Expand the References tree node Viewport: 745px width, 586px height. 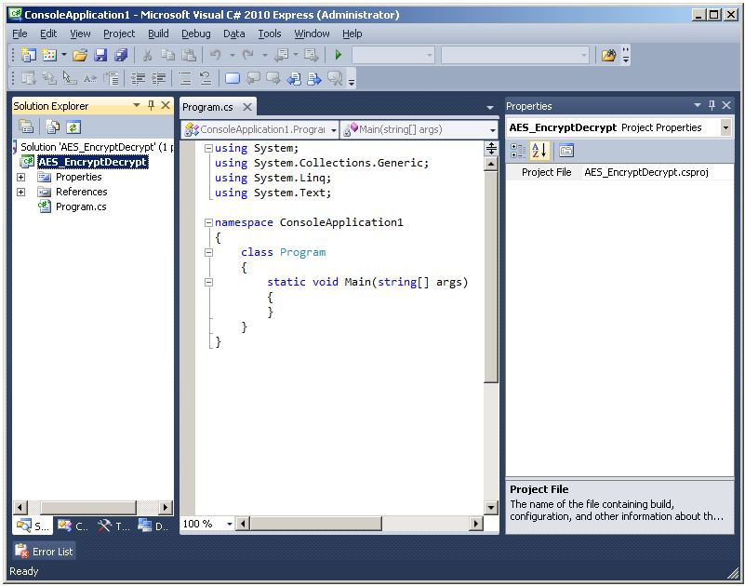(20, 192)
